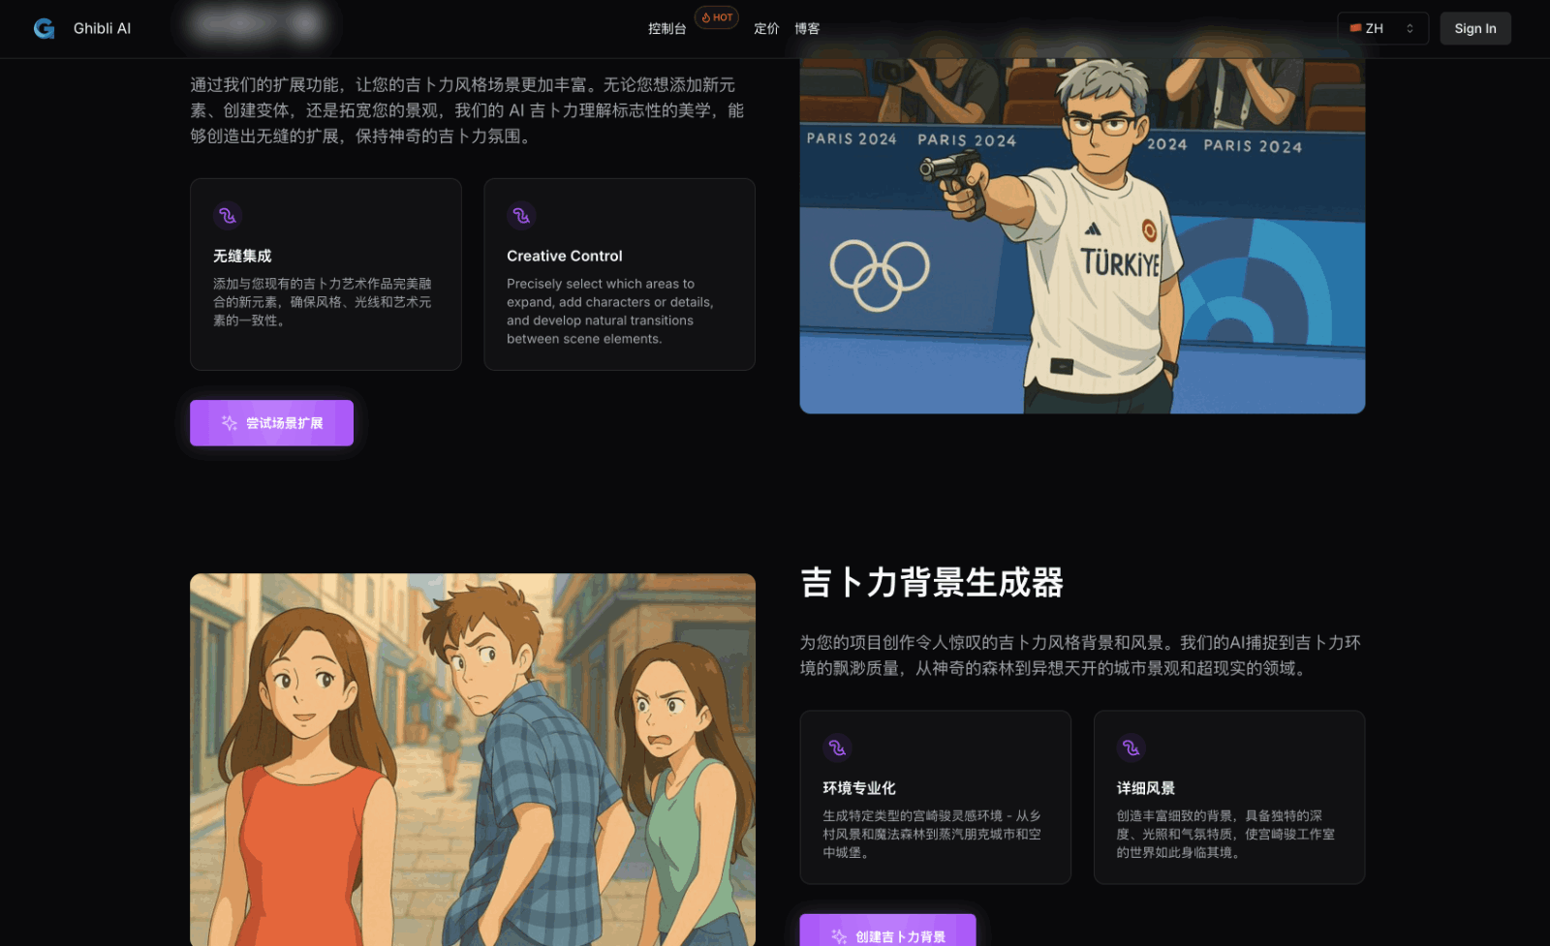Click the 创建吉卜力背景 button
Screen dimensions: 1550x946
click(887, 931)
